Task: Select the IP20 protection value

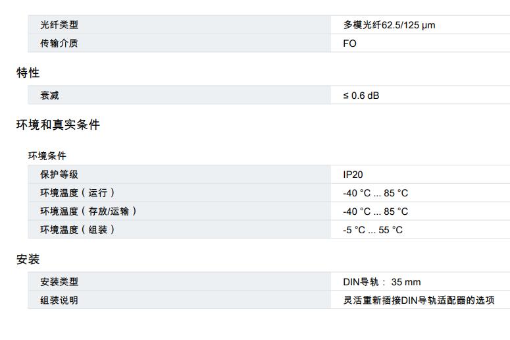Action: (x=353, y=175)
